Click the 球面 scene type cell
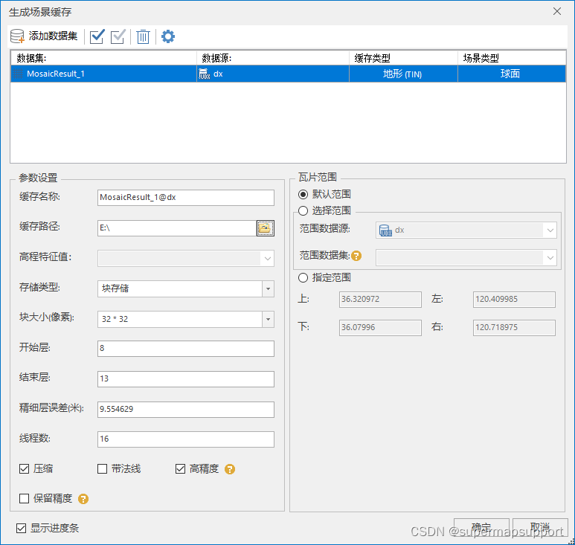This screenshot has height=545, width=575. [x=511, y=74]
